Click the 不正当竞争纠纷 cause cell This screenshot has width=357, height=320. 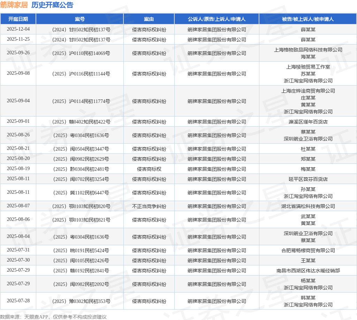(x=149, y=206)
